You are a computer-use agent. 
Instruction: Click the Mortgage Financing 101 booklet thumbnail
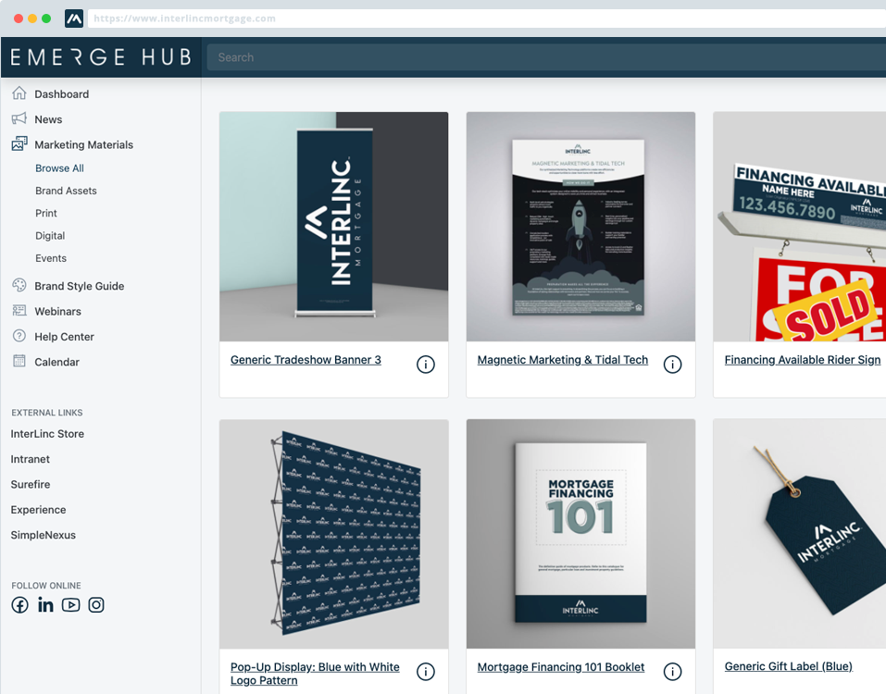[580, 534]
